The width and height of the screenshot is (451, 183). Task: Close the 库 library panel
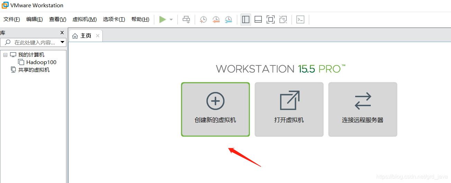pyautogui.click(x=62, y=33)
